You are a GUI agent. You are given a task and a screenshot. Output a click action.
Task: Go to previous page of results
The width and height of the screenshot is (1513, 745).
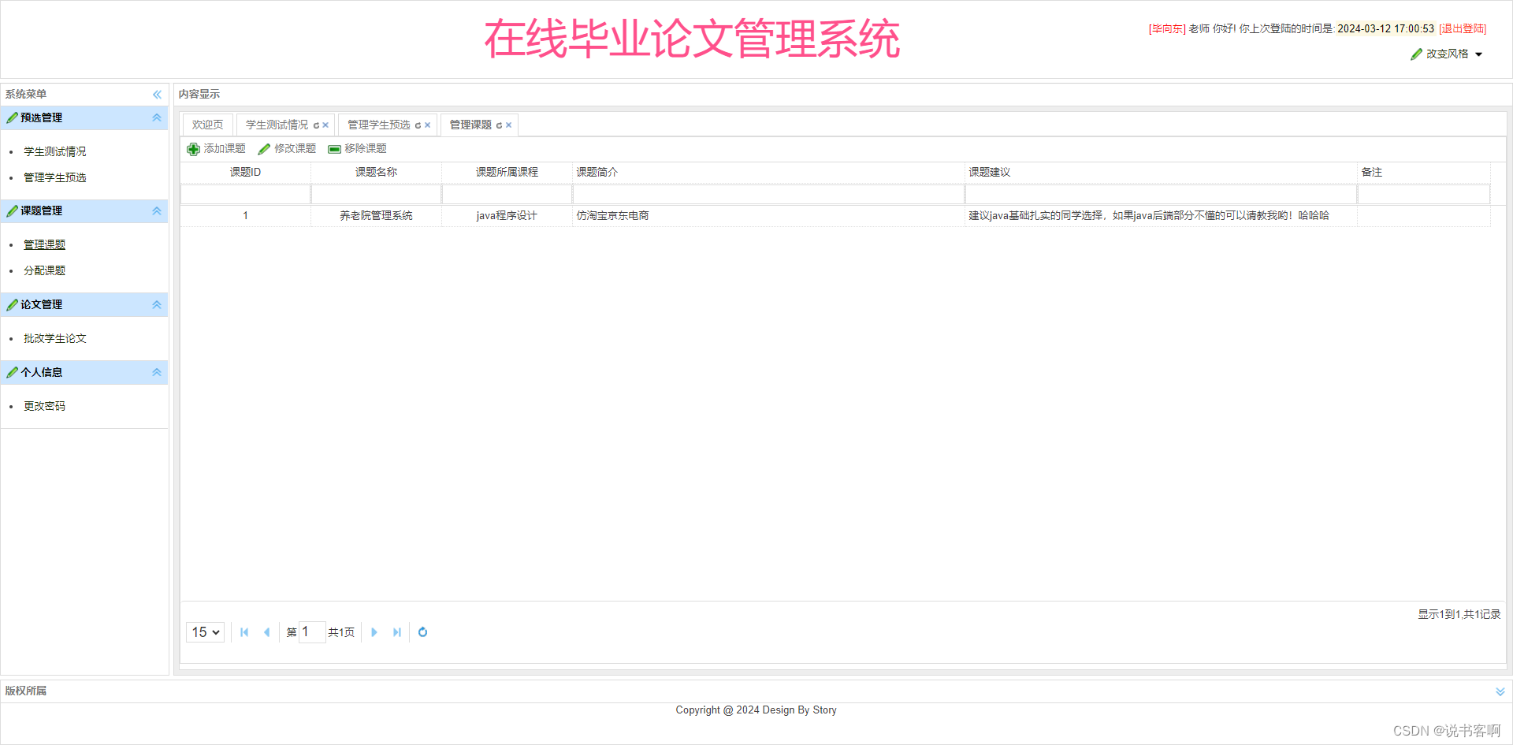(266, 632)
